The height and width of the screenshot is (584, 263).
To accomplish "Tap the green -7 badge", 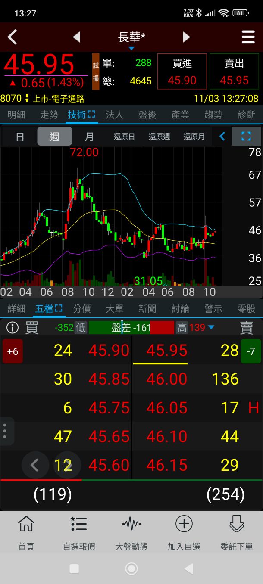I will [x=251, y=351].
